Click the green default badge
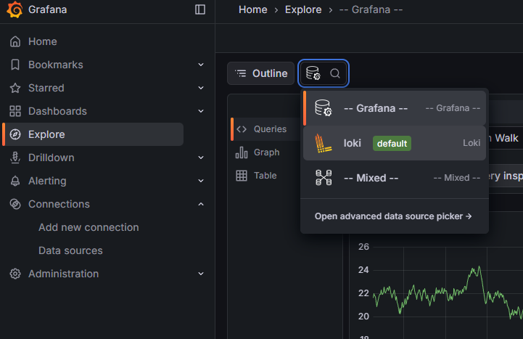Image resolution: width=523 pixels, height=339 pixels. (392, 144)
